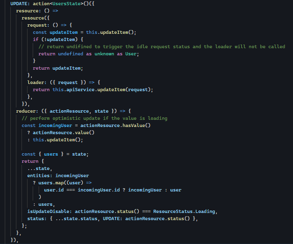Click the 'User' type after 'as unknown as'

coord(131,54)
